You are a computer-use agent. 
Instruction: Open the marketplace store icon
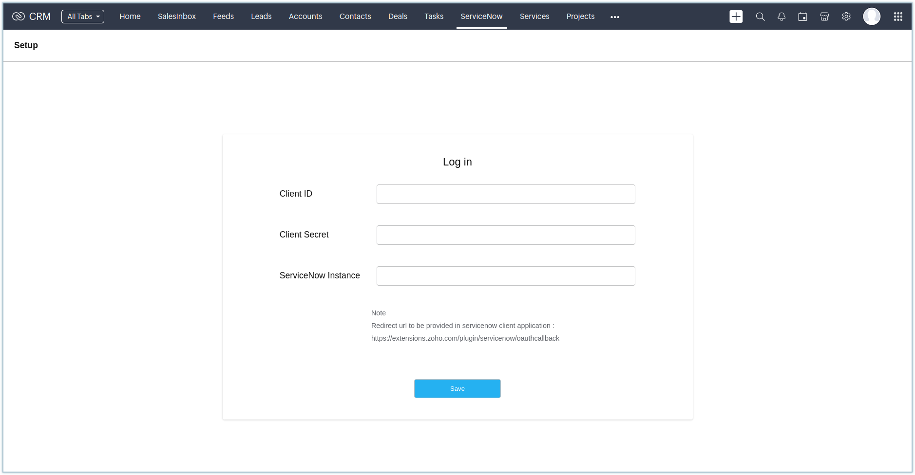[x=824, y=17]
